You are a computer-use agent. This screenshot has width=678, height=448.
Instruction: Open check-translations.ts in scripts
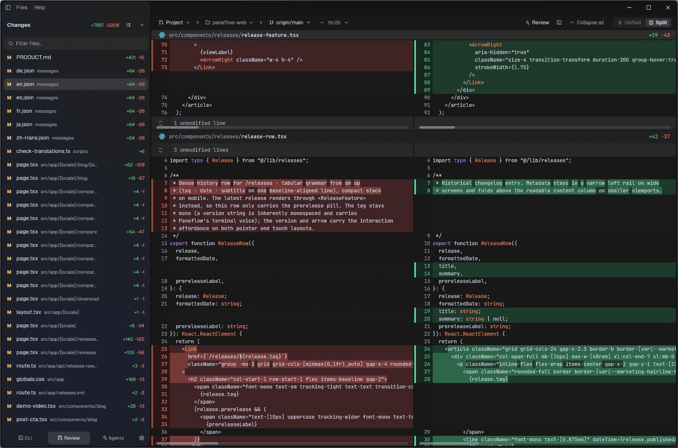click(75, 151)
